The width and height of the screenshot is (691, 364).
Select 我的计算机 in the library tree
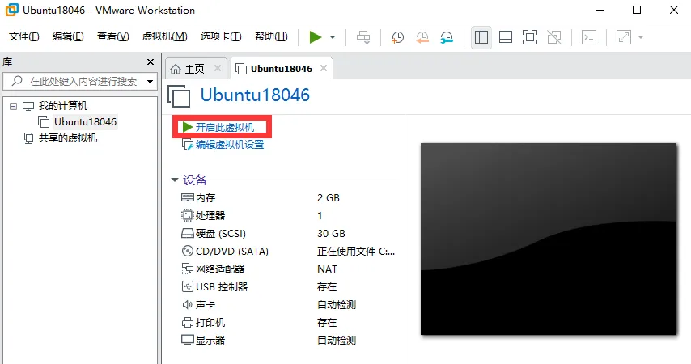click(62, 106)
